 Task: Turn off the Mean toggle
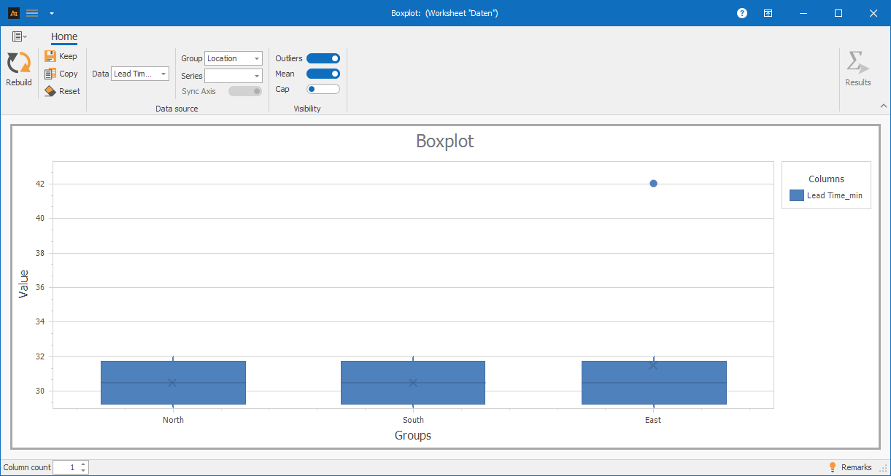[x=323, y=74]
